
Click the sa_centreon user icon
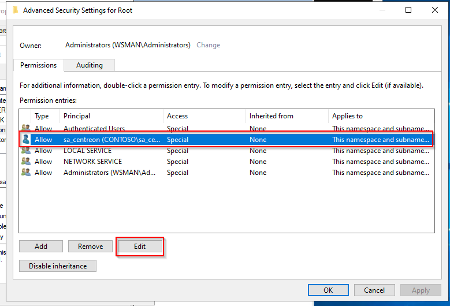(x=25, y=140)
